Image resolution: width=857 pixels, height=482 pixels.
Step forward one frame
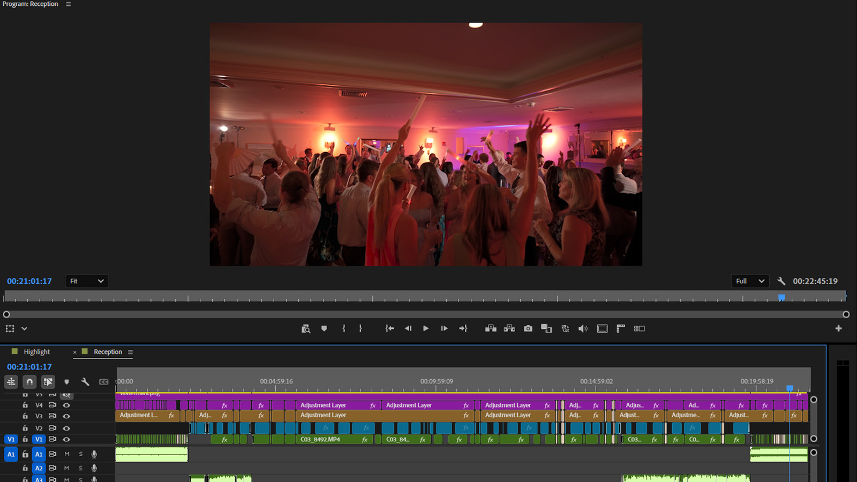point(444,328)
